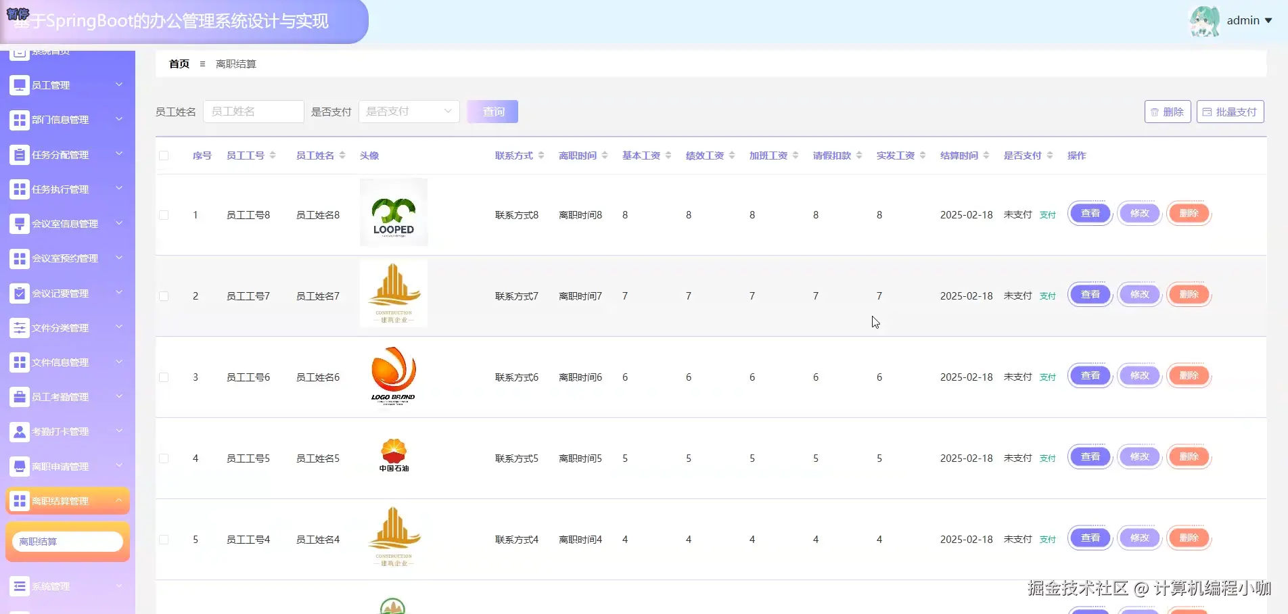This screenshot has height=614, width=1288.
Task: Click the 支付 link for 员工姓名5
Action: click(1048, 458)
